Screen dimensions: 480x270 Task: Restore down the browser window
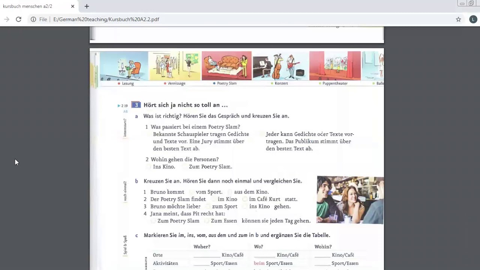(471, 3)
